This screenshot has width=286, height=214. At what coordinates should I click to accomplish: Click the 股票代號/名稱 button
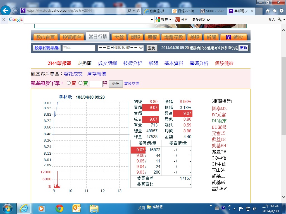click(x=47, y=48)
